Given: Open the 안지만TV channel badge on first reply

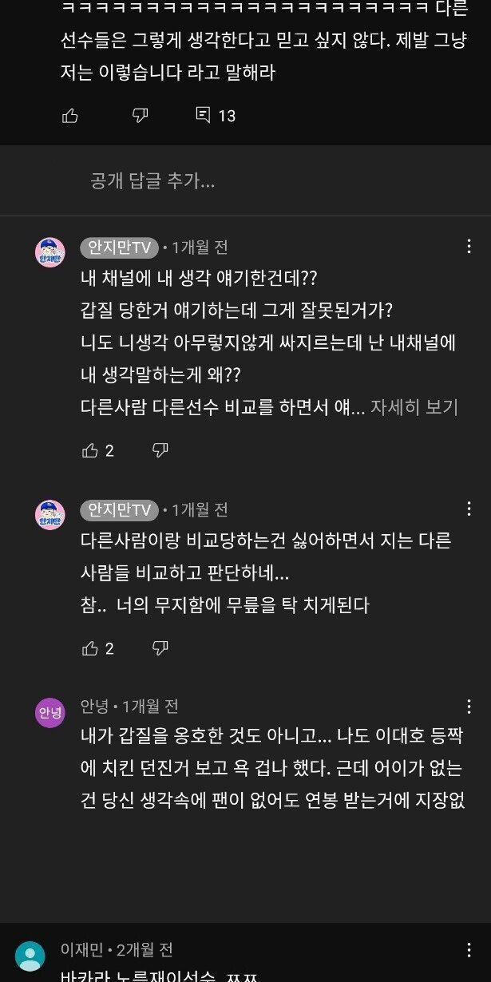Looking at the screenshot, I should click(119, 247).
